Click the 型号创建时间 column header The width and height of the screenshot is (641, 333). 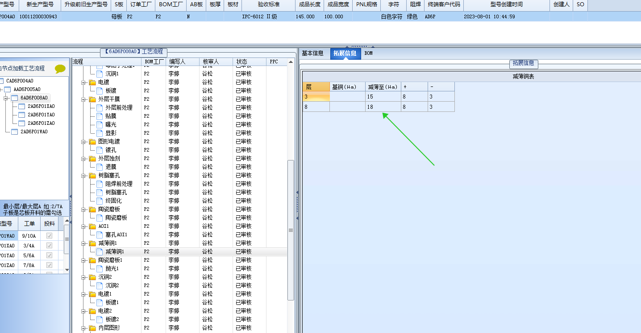pyautogui.click(x=506, y=4)
